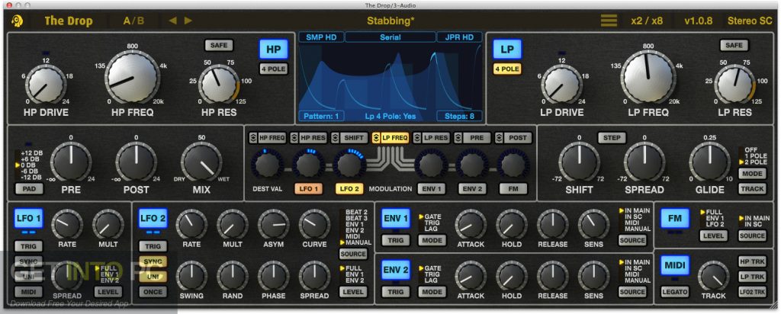
Task: Select LFO 1 modulation source tab
Action: click(x=308, y=188)
